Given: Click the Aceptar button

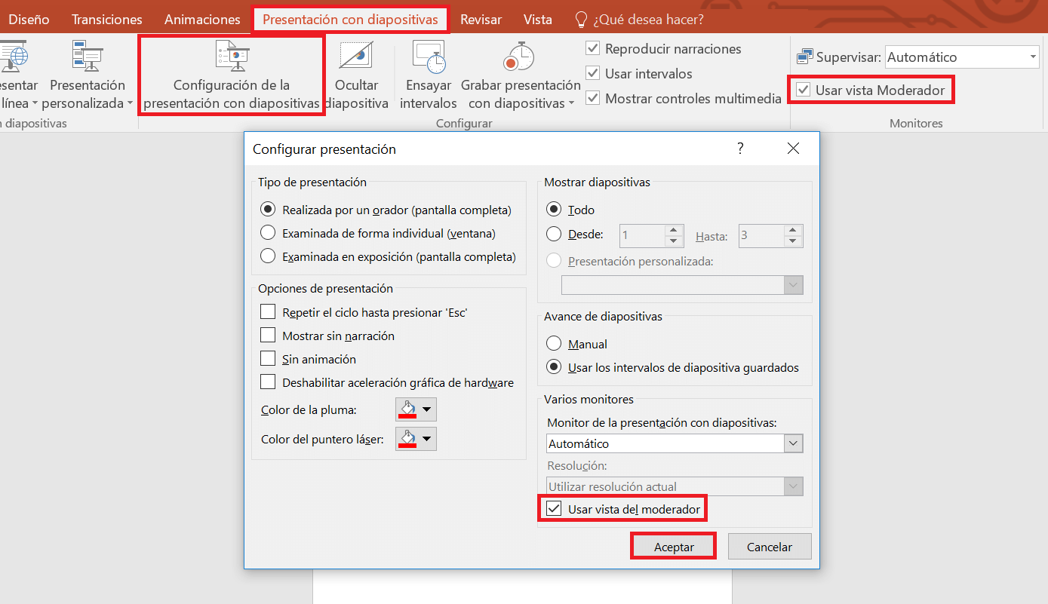Looking at the screenshot, I should 674,547.
